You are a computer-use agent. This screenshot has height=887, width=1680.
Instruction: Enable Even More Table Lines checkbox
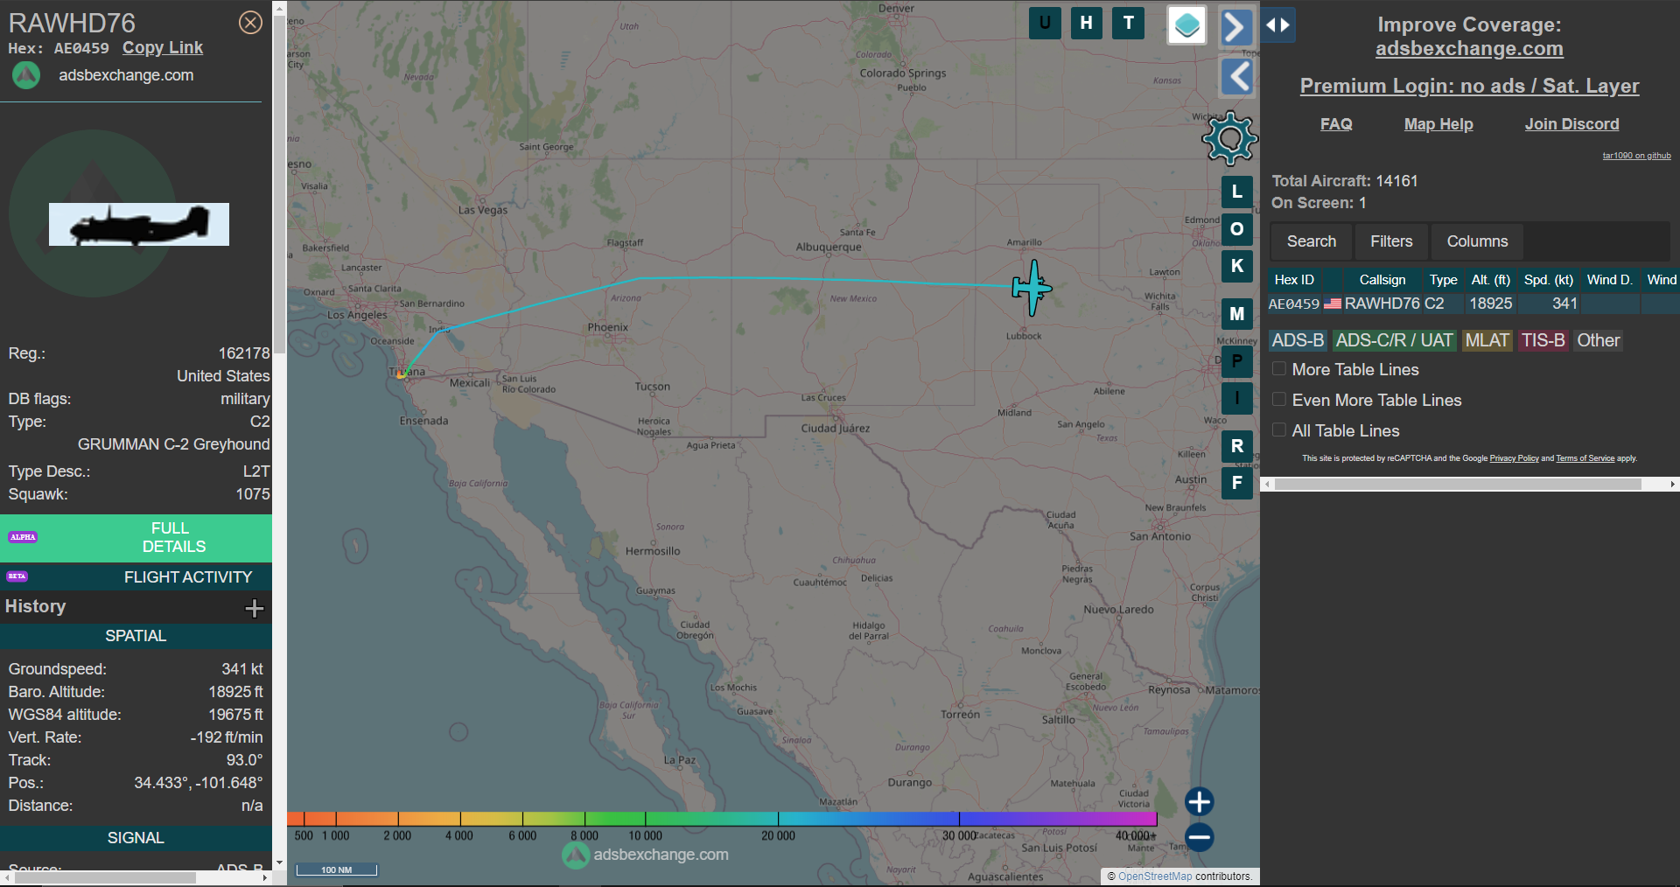click(1278, 400)
